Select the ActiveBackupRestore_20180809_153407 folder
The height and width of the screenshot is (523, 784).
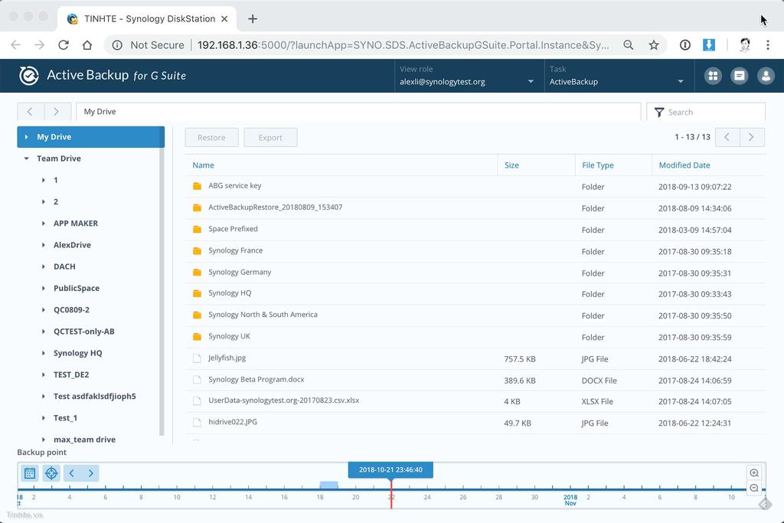tap(475, 208)
